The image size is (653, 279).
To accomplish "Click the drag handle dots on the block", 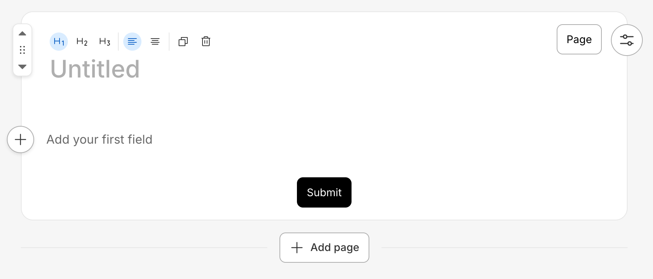I will click(x=22, y=50).
